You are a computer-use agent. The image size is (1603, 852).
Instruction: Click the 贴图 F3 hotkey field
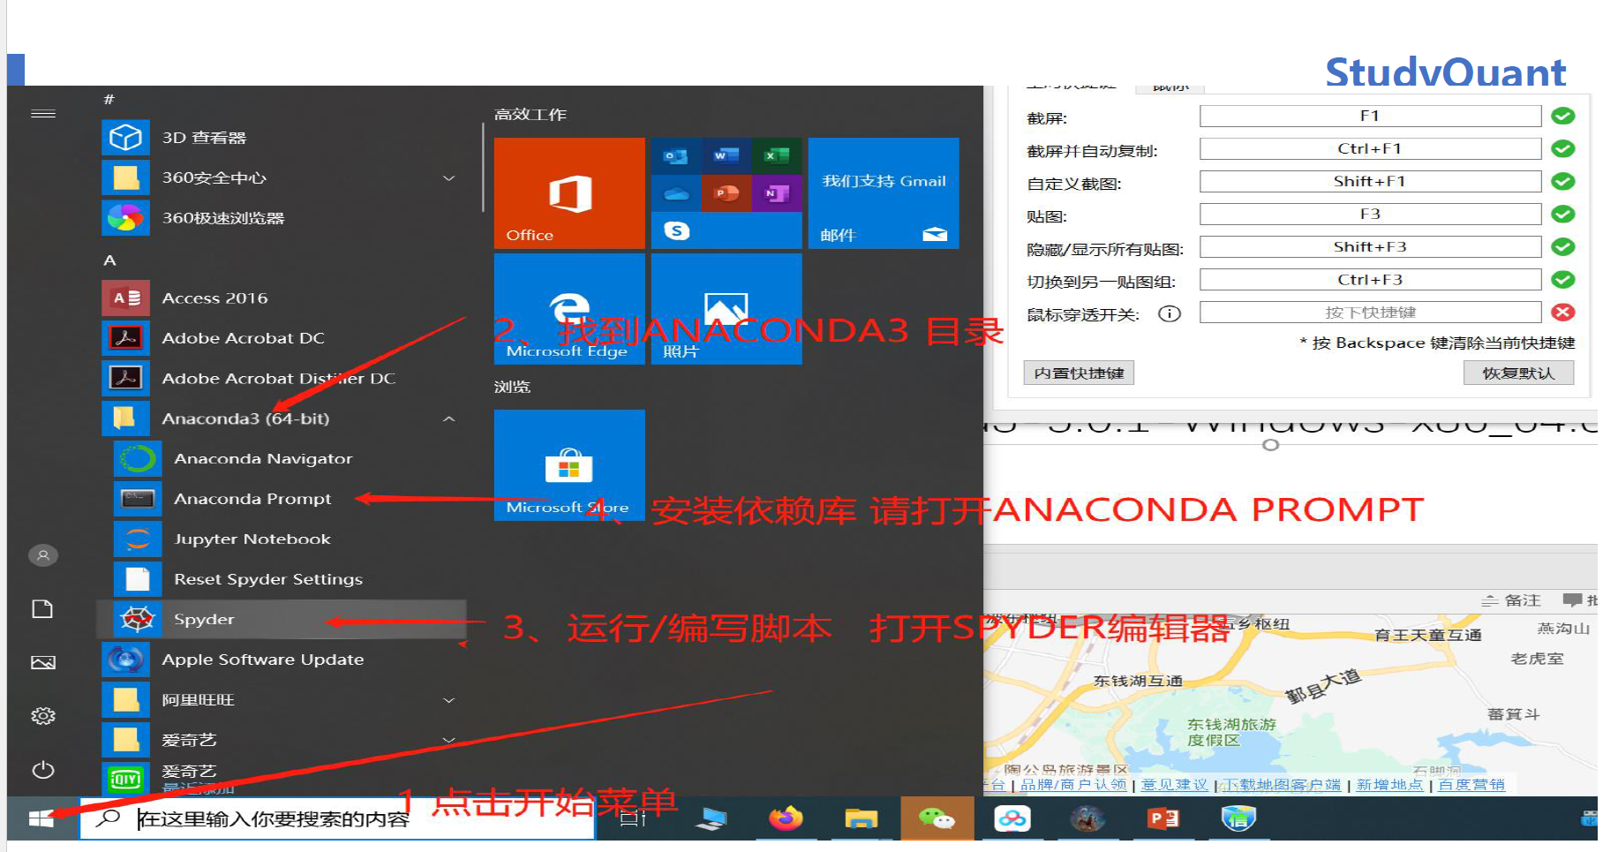click(x=1370, y=214)
